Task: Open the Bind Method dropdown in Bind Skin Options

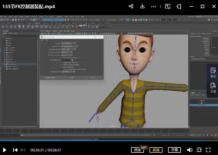Action: point(69,46)
